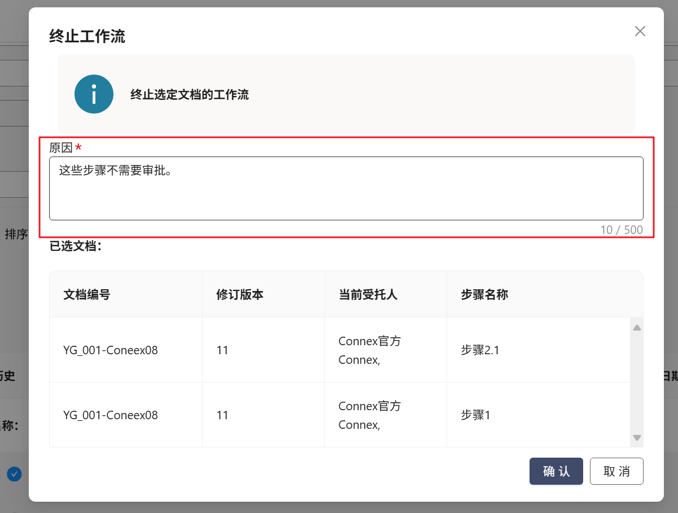Click document number in the 步骤2.1 row
This screenshot has width=678, height=513.
point(111,350)
